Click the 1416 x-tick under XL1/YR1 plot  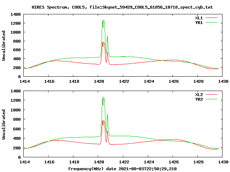tap(49, 81)
